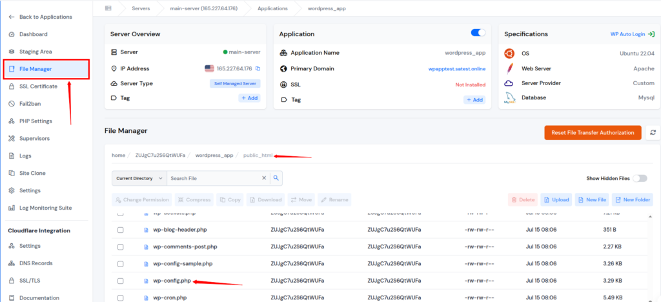Click the Move button
661x302 pixels.
[x=301, y=199]
